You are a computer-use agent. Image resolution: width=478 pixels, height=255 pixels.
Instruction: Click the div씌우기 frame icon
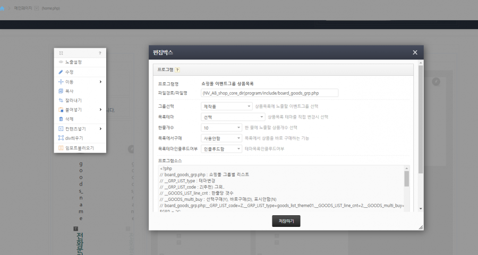point(61,138)
